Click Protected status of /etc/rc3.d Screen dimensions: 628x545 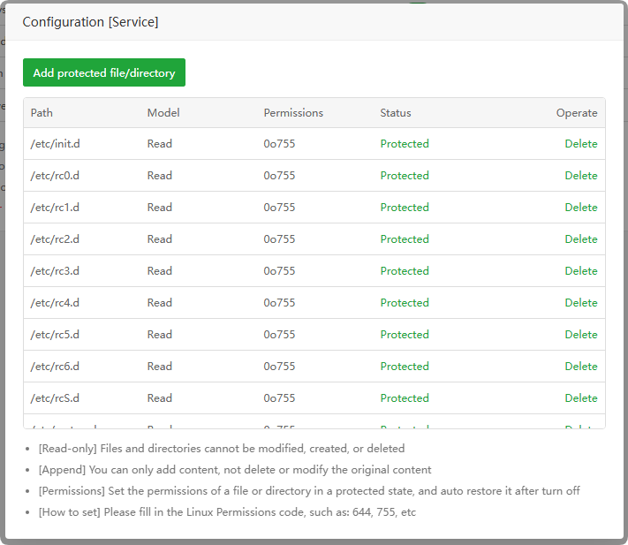(405, 271)
